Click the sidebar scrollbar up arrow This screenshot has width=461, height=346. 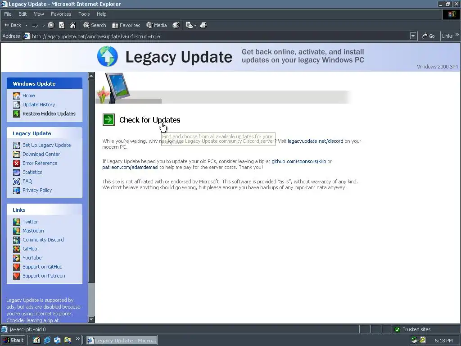[91, 76]
